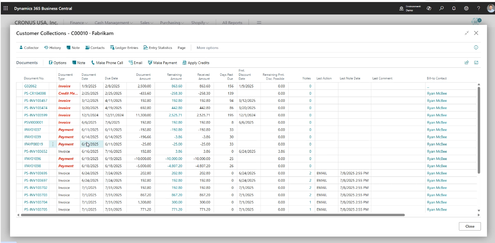495x243 pixels.
Task: Open the settings gear icon
Action: coord(466,8)
